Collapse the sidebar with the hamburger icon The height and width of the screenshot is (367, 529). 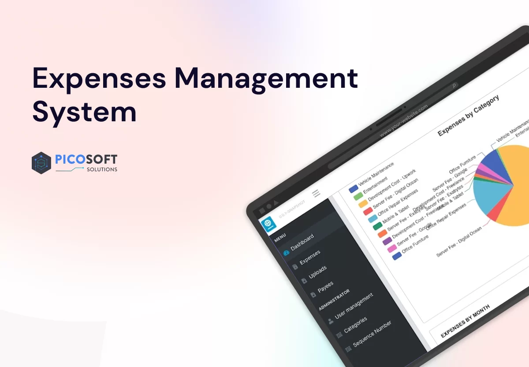click(x=317, y=193)
